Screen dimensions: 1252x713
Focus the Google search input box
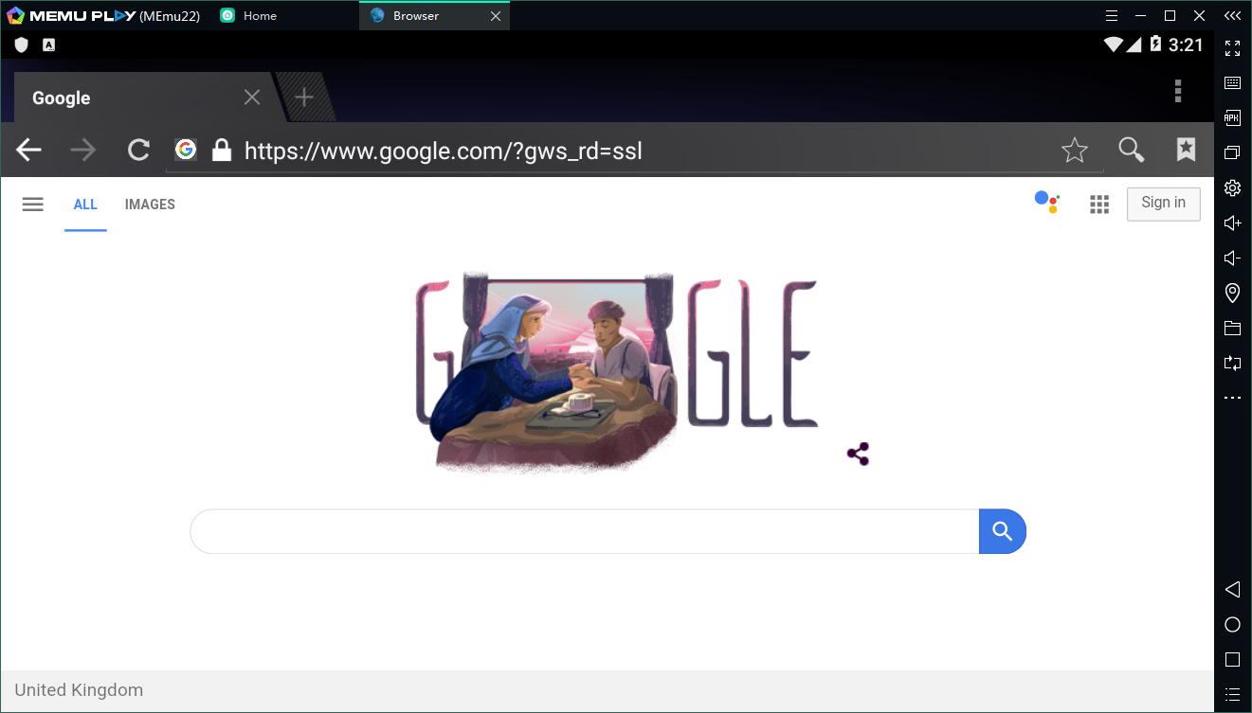(x=585, y=531)
